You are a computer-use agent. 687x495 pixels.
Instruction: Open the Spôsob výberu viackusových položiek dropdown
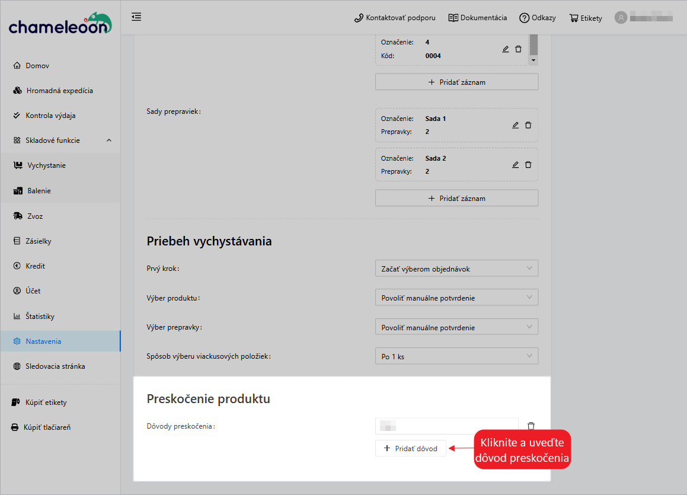[x=456, y=356]
